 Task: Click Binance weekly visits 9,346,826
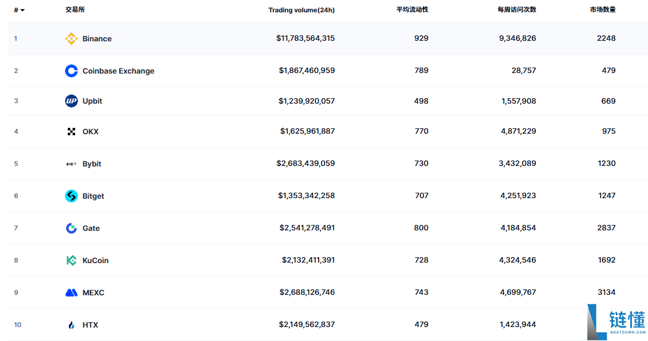tap(517, 38)
